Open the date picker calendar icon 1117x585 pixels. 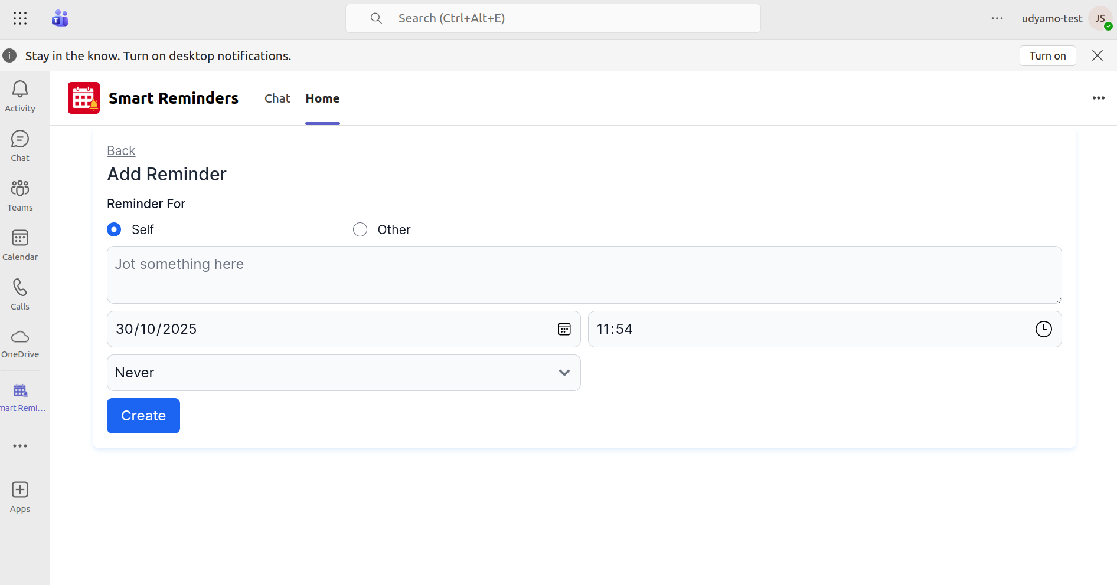564,329
